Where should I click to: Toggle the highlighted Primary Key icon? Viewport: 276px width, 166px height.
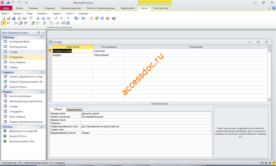[4, 23]
